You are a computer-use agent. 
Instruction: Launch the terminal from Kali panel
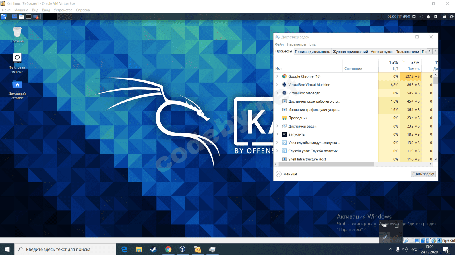[x=29, y=17]
